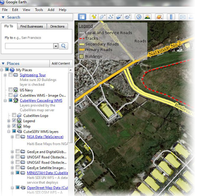Image resolution: width=206 pixels, height=196 pixels.
Task: Click the Map network link icon
Action: click(19, 126)
